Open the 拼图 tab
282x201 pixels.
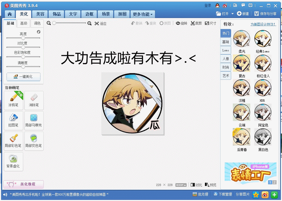(x=122, y=14)
